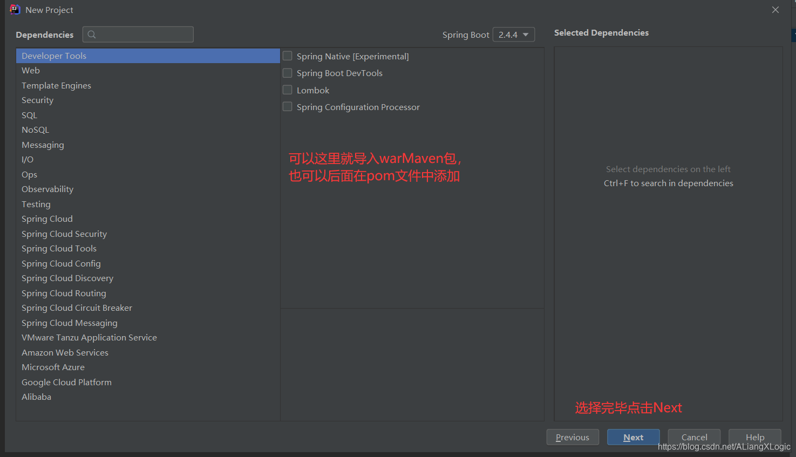Select the NoSQL category
This screenshot has height=457, width=796.
(148, 130)
